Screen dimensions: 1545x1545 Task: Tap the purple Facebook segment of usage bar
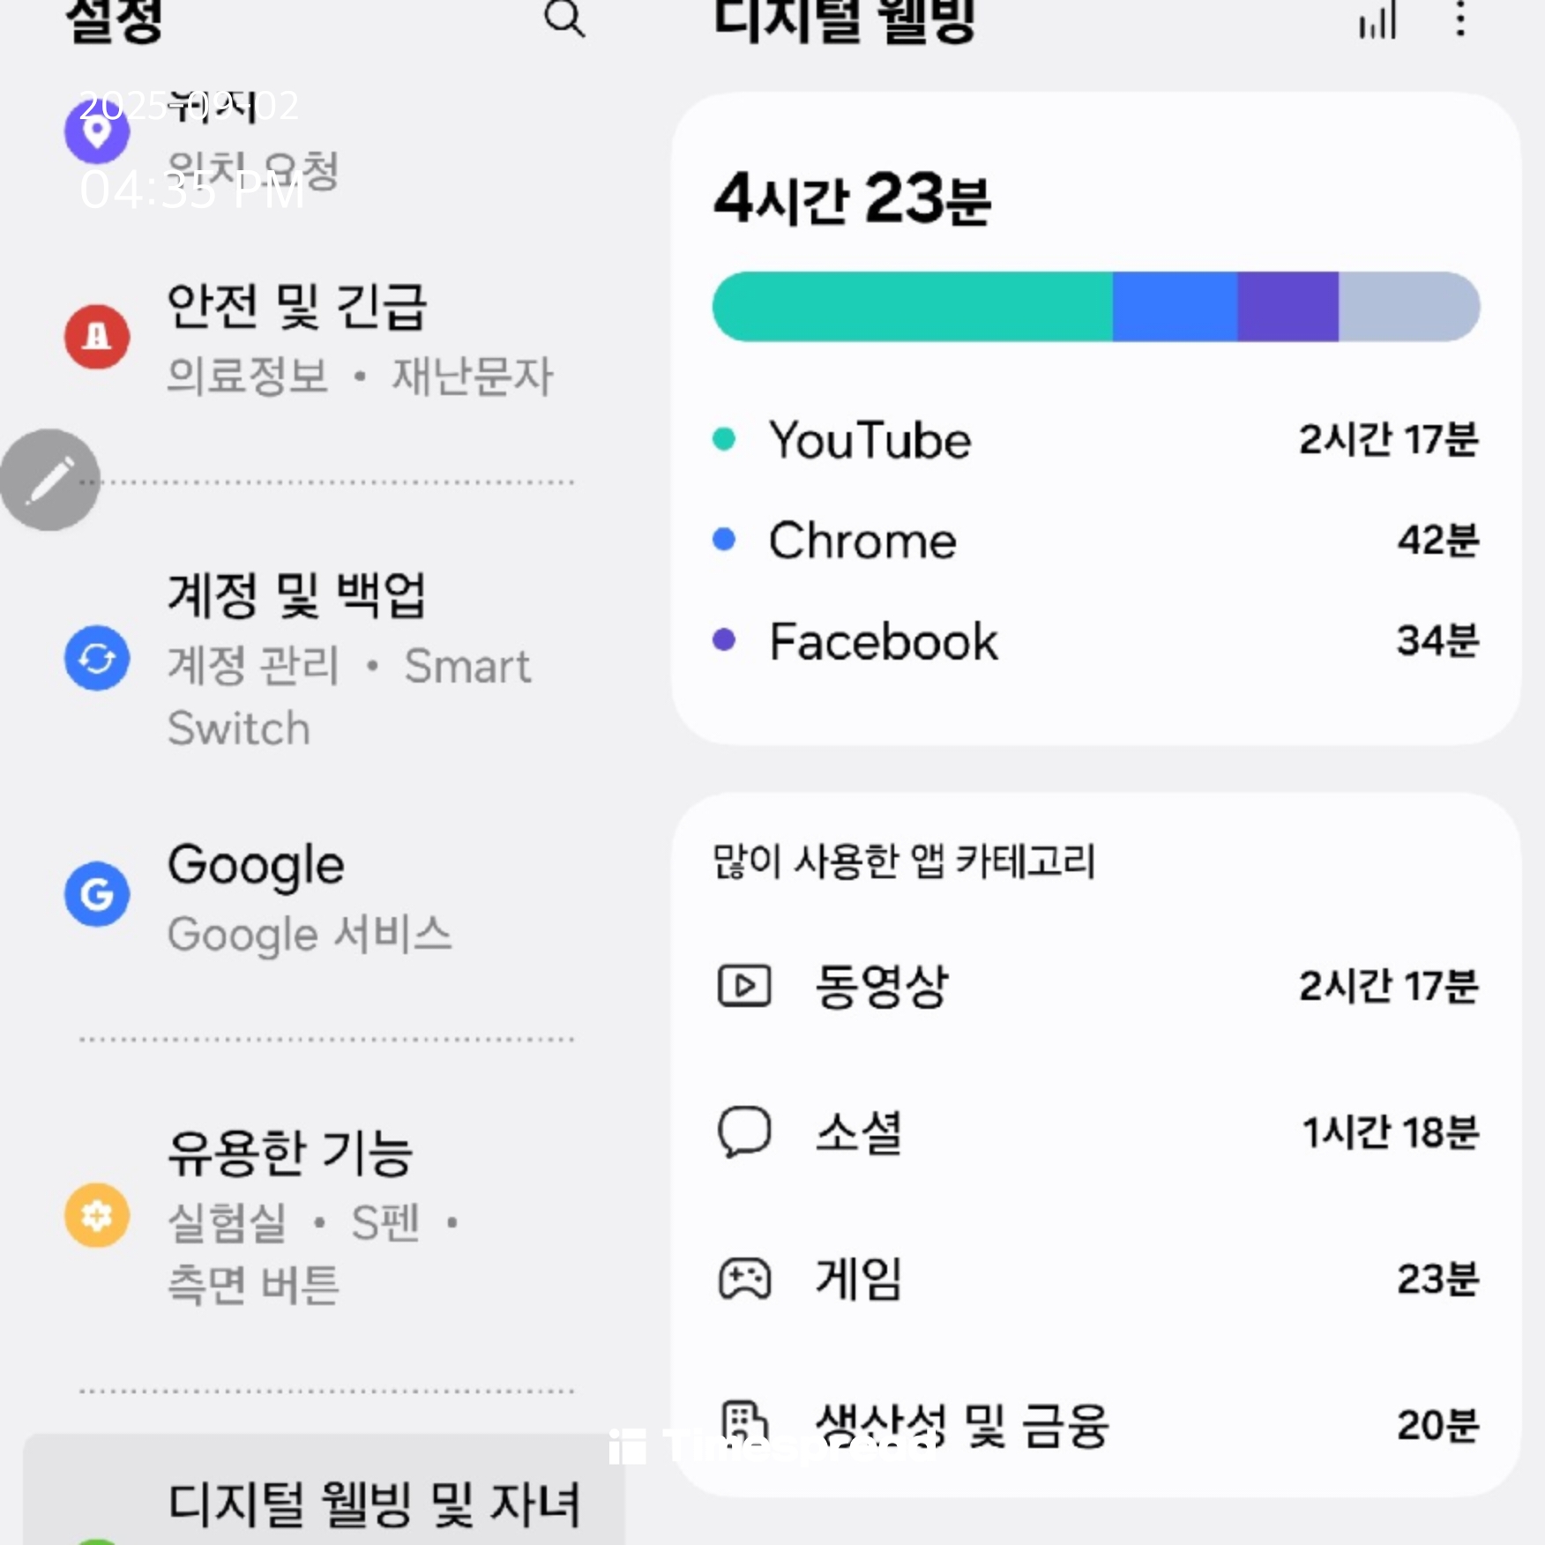pyautogui.click(x=1287, y=307)
